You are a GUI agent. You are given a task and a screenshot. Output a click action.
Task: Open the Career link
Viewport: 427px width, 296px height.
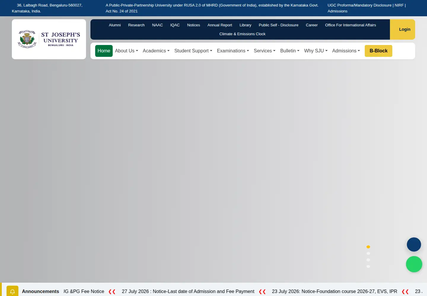(x=312, y=25)
